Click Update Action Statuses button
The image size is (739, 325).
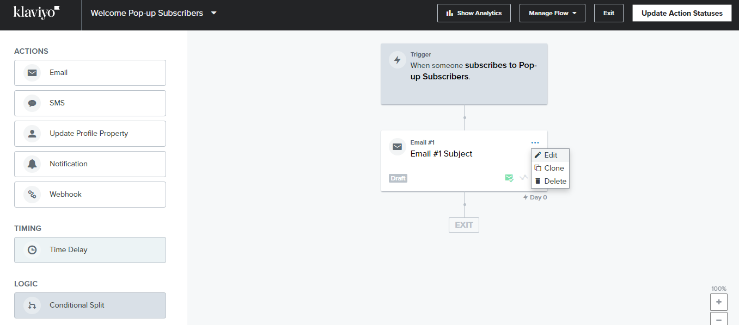tap(682, 13)
